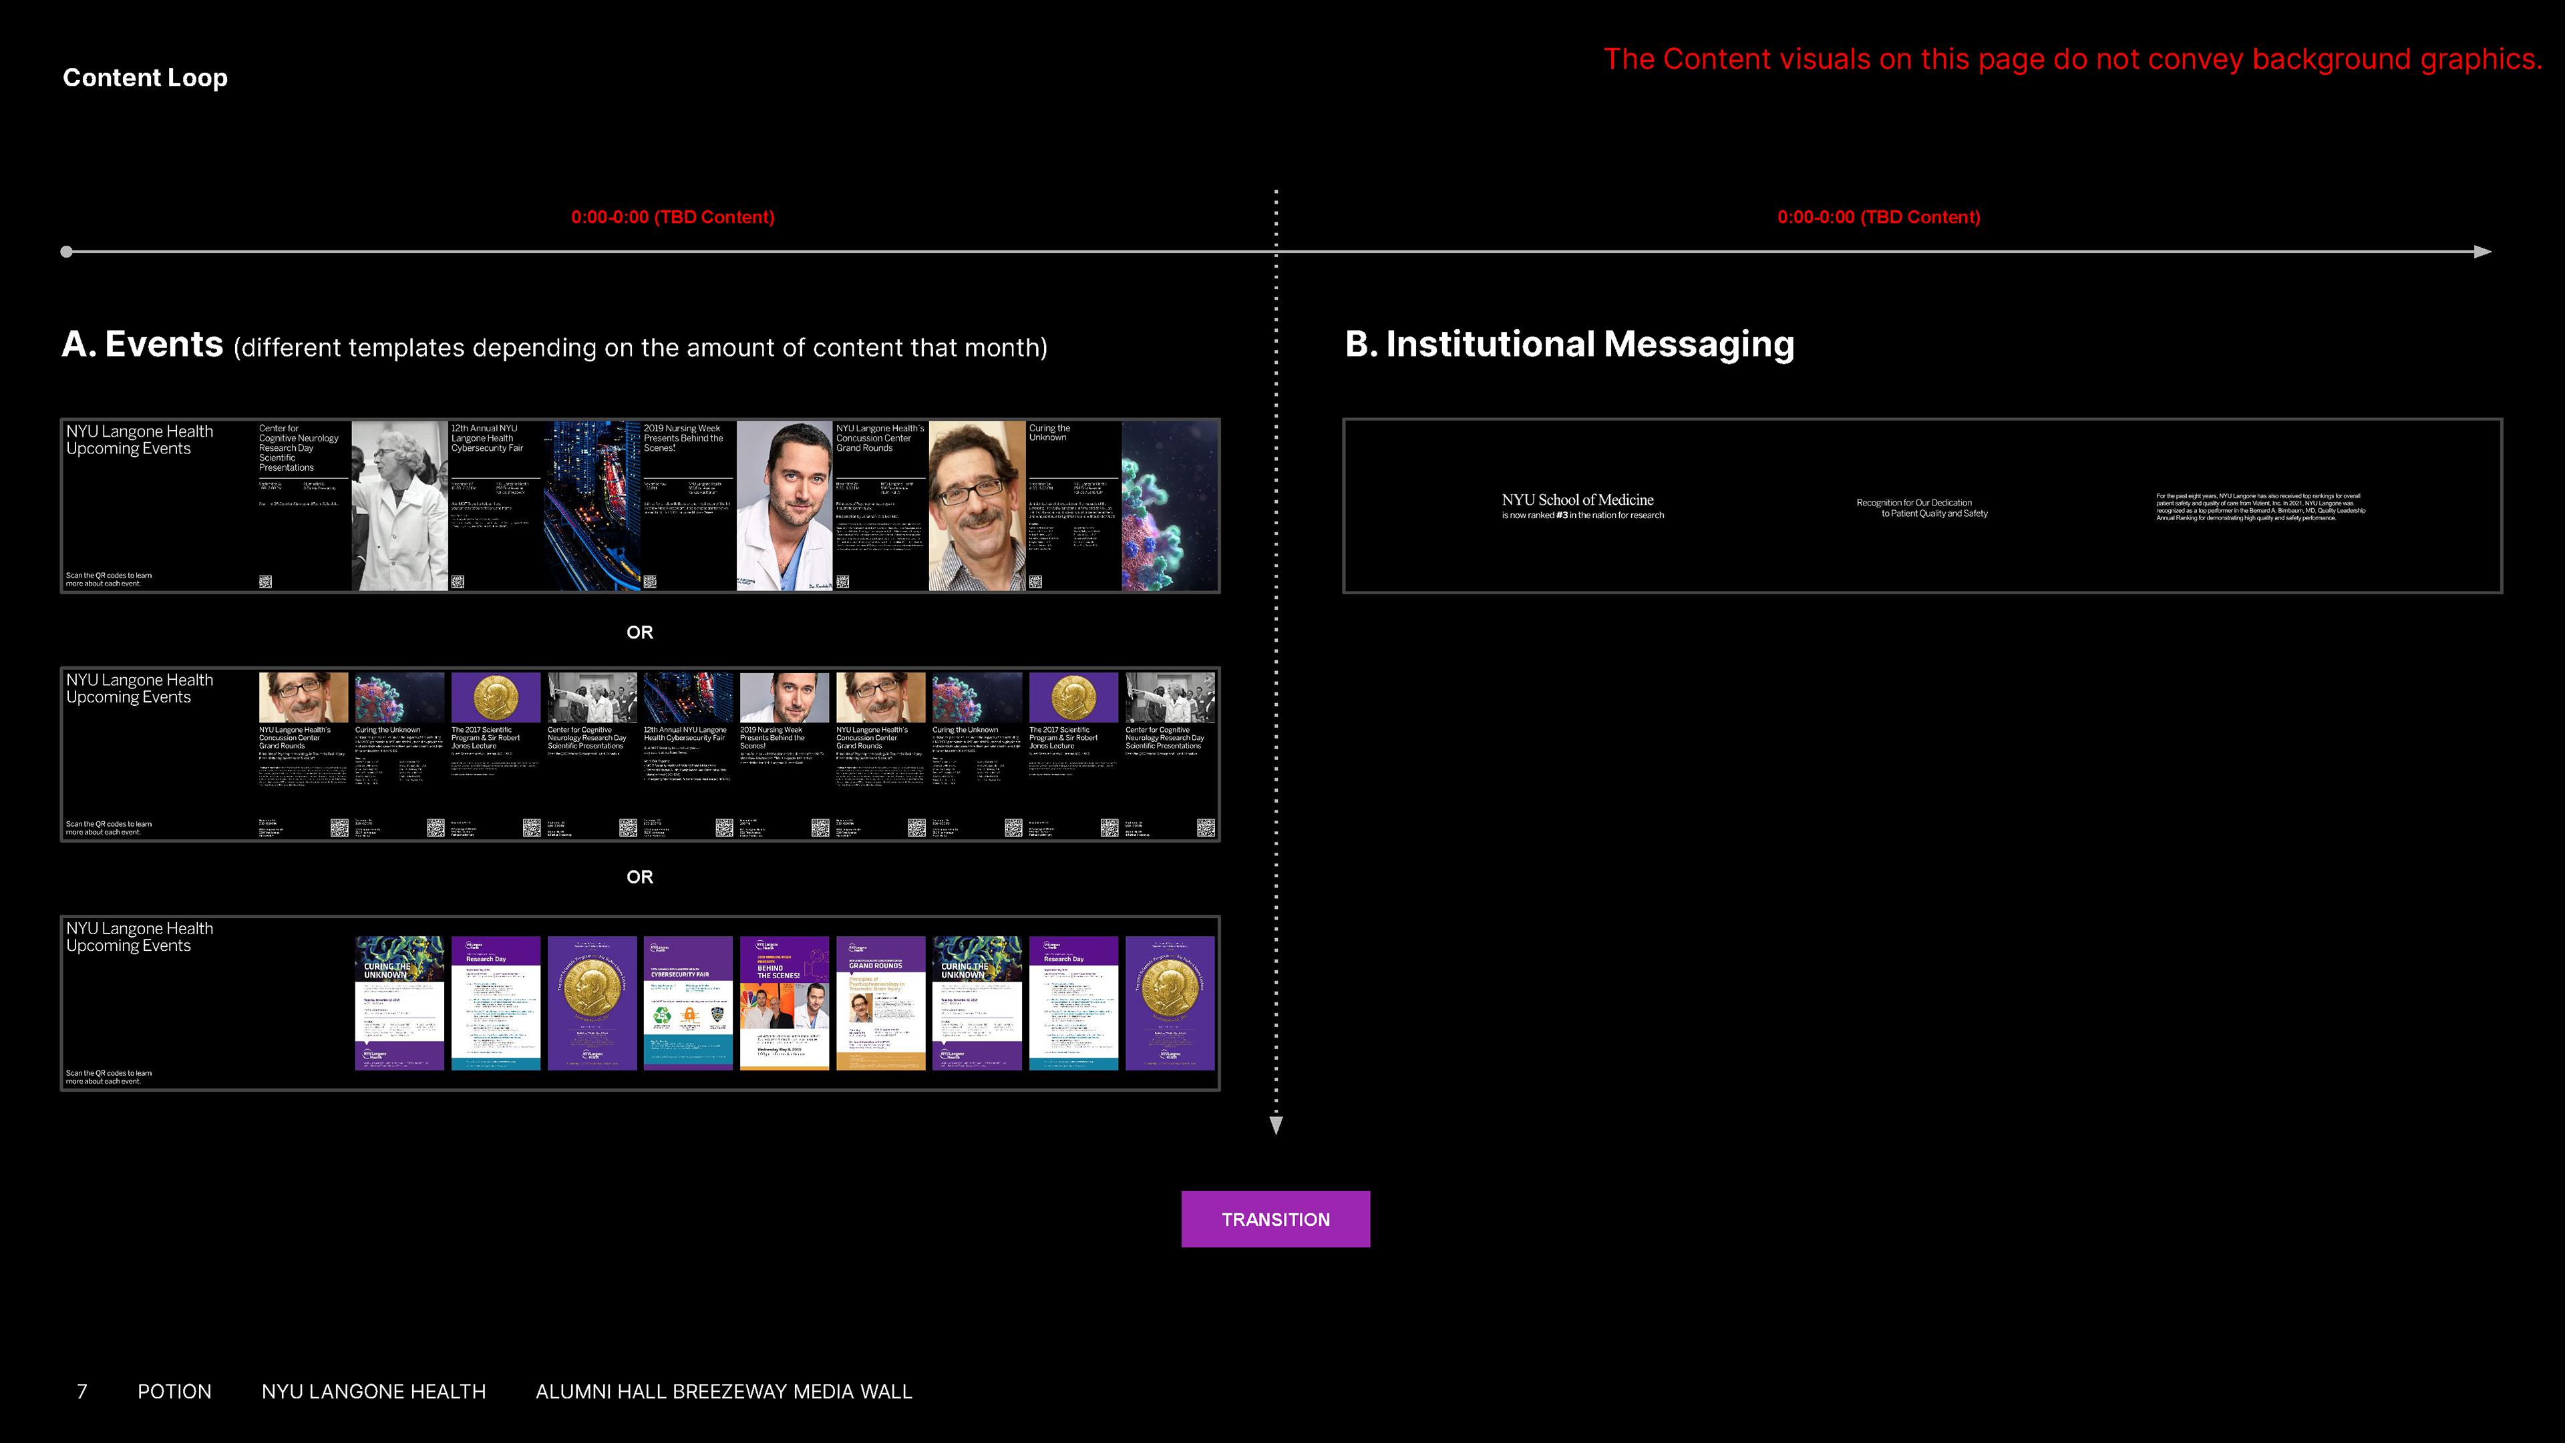This screenshot has width=2565, height=1443.
Task: Open the small doctor face thumbnail in the middle template
Action: [x=784, y=696]
